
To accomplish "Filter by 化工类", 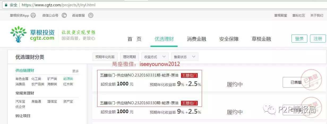I will coord(36,79).
